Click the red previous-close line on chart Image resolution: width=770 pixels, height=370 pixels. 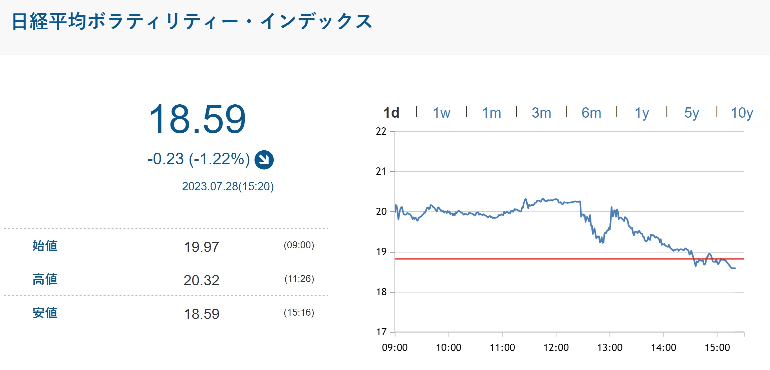pos(501,259)
